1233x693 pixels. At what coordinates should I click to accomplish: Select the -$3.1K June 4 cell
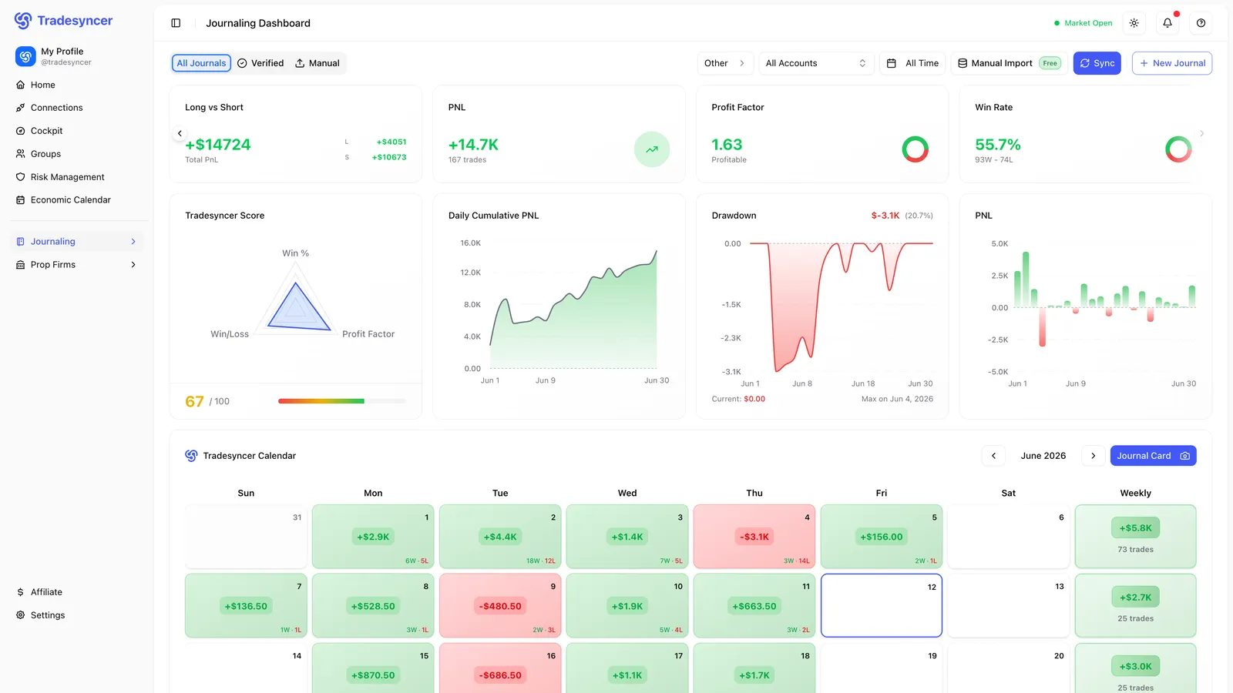click(754, 536)
